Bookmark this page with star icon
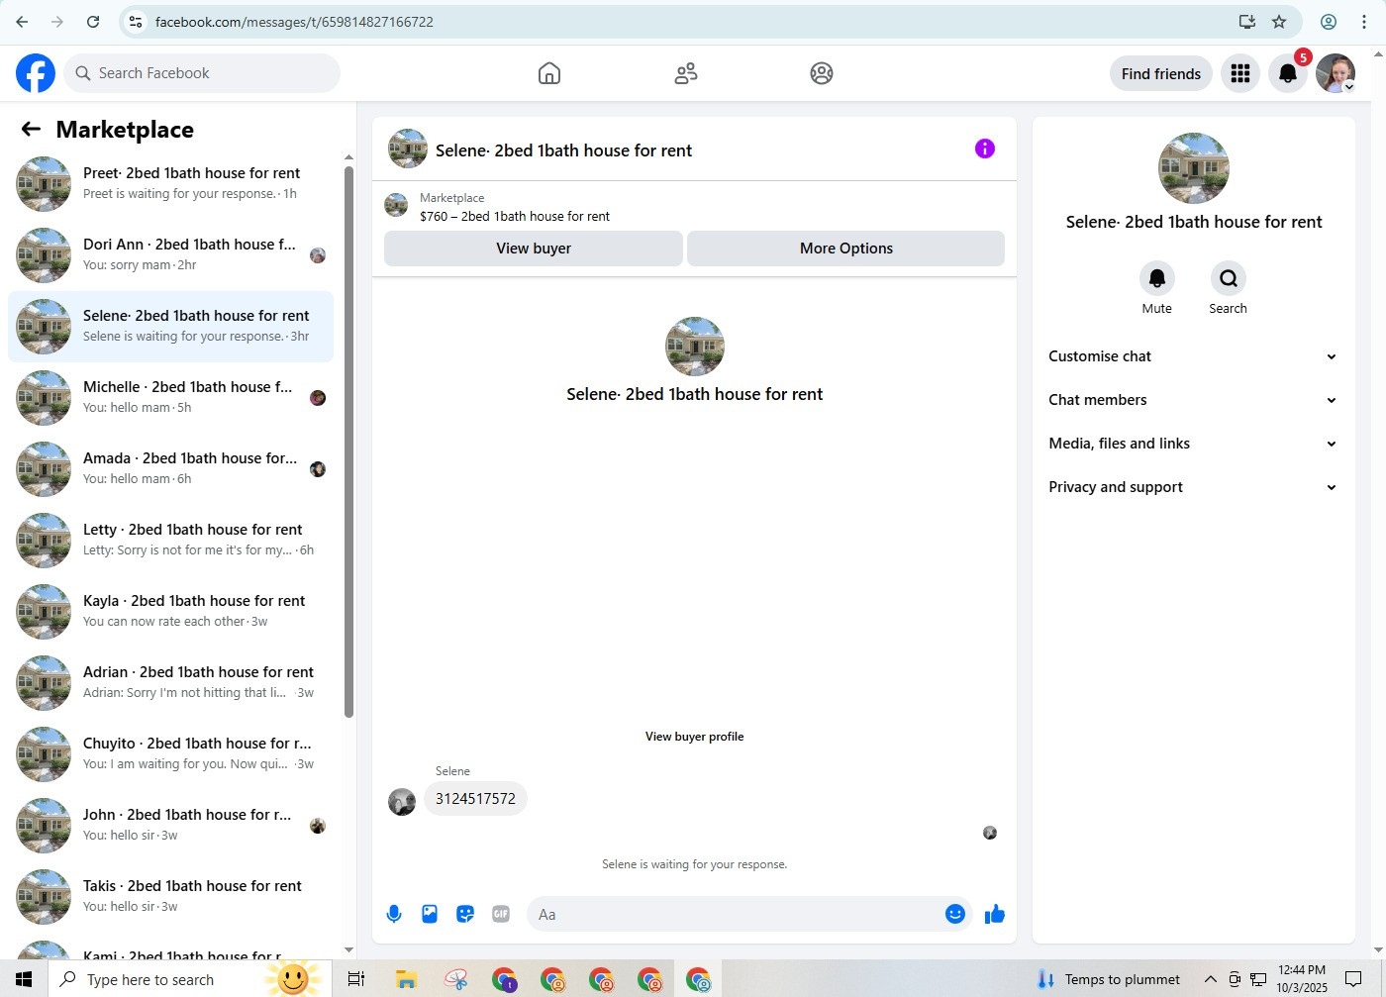This screenshot has height=997, width=1386. coord(1279,22)
